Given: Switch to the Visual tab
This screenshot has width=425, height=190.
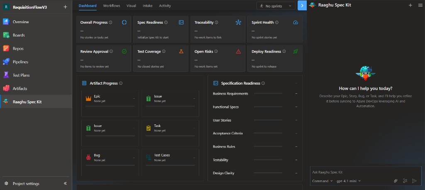Looking at the screenshot, I should click(x=131, y=6).
